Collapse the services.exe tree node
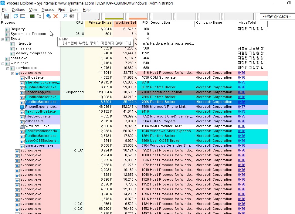295x214 pixels. pyautogui.click(x=8, y=69)
